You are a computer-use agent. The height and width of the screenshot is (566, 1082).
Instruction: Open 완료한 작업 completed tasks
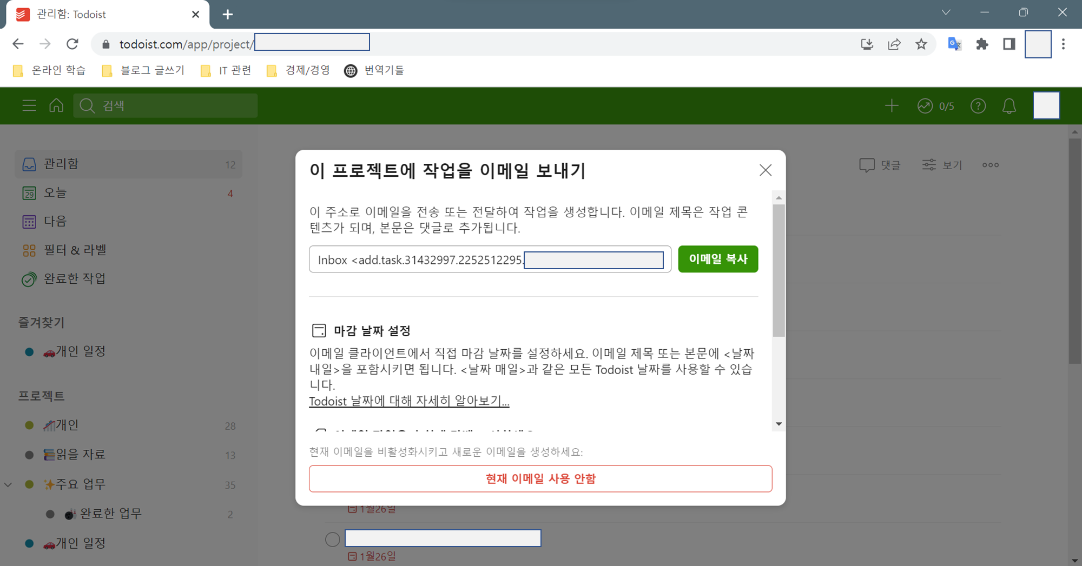[128, 279]
